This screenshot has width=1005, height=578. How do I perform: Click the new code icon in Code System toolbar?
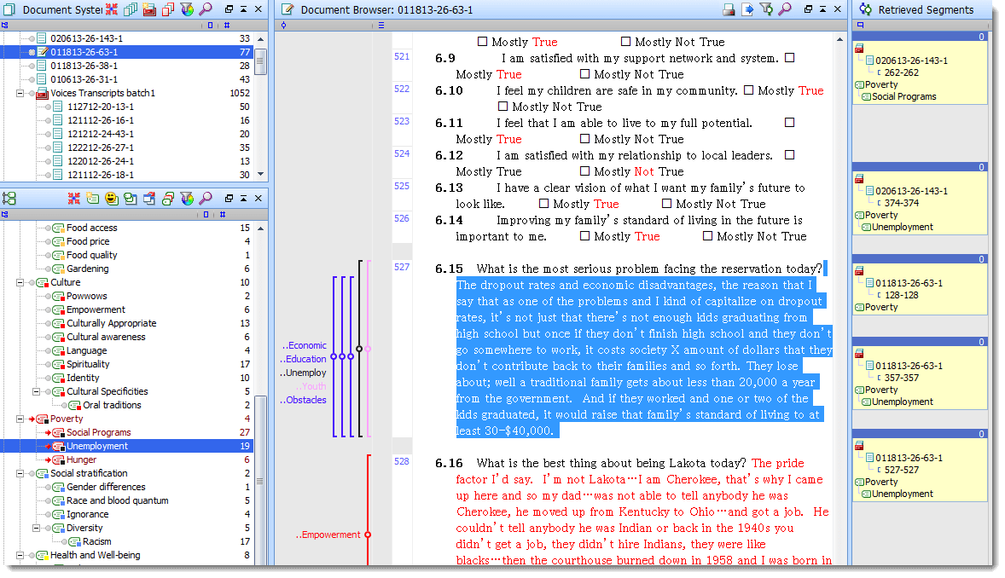click(x=93, y=199)
